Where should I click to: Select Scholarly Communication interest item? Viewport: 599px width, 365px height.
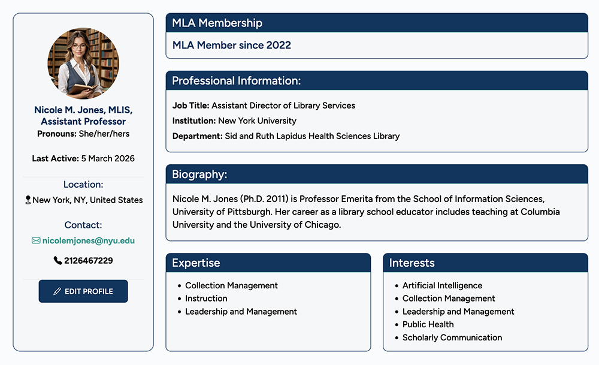point(452,337)
